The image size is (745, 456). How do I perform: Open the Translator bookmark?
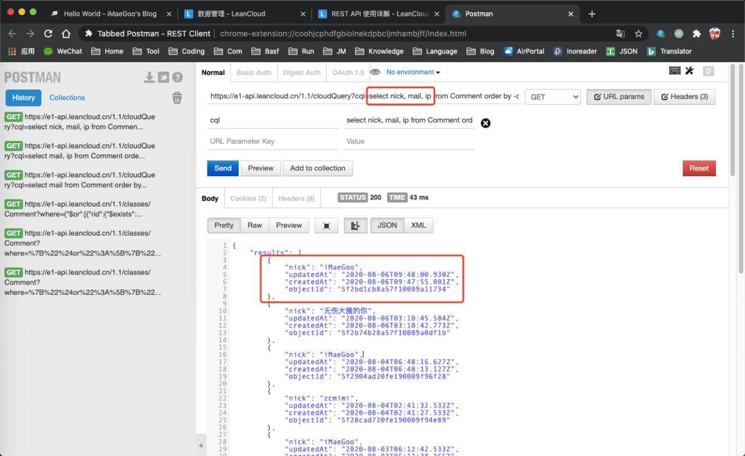point(669,51)
